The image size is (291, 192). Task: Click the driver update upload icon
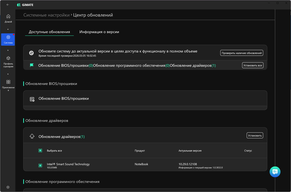click(x=32, y=137)
